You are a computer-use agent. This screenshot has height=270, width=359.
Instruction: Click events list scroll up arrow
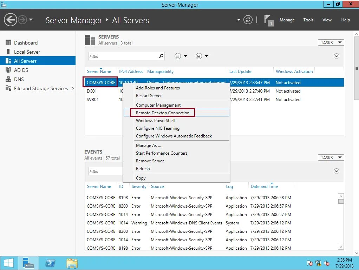(x=341, y=196)
